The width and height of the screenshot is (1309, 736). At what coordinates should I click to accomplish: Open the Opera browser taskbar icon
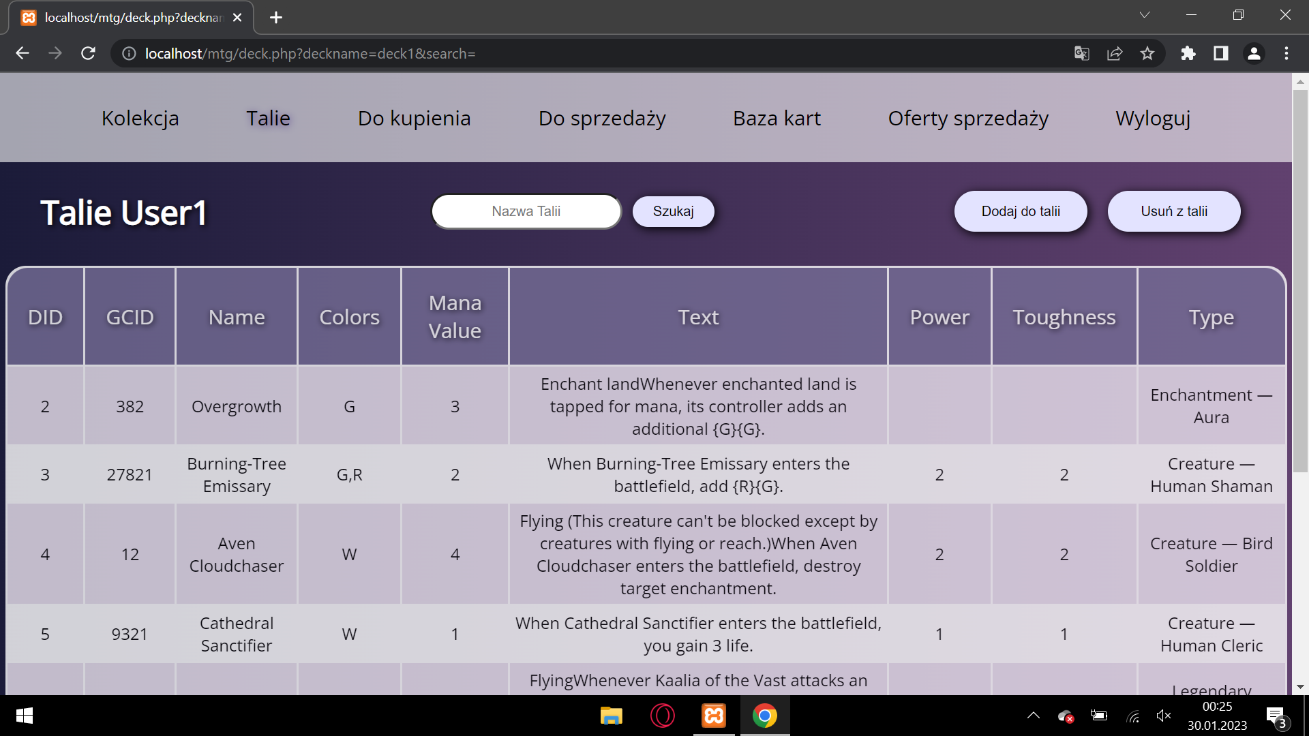(663, 716)
